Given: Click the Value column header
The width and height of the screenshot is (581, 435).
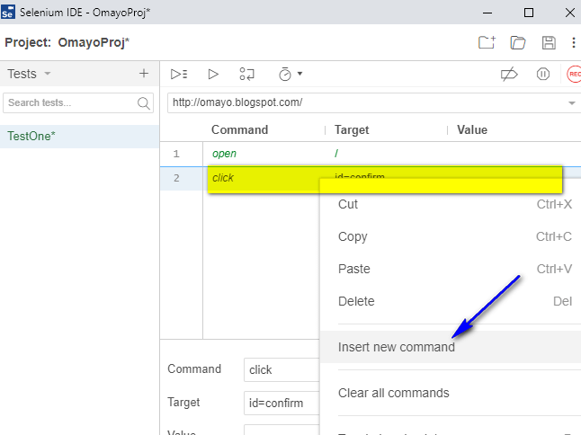Looking at the screenshot, I should click(x=472, y=130).
